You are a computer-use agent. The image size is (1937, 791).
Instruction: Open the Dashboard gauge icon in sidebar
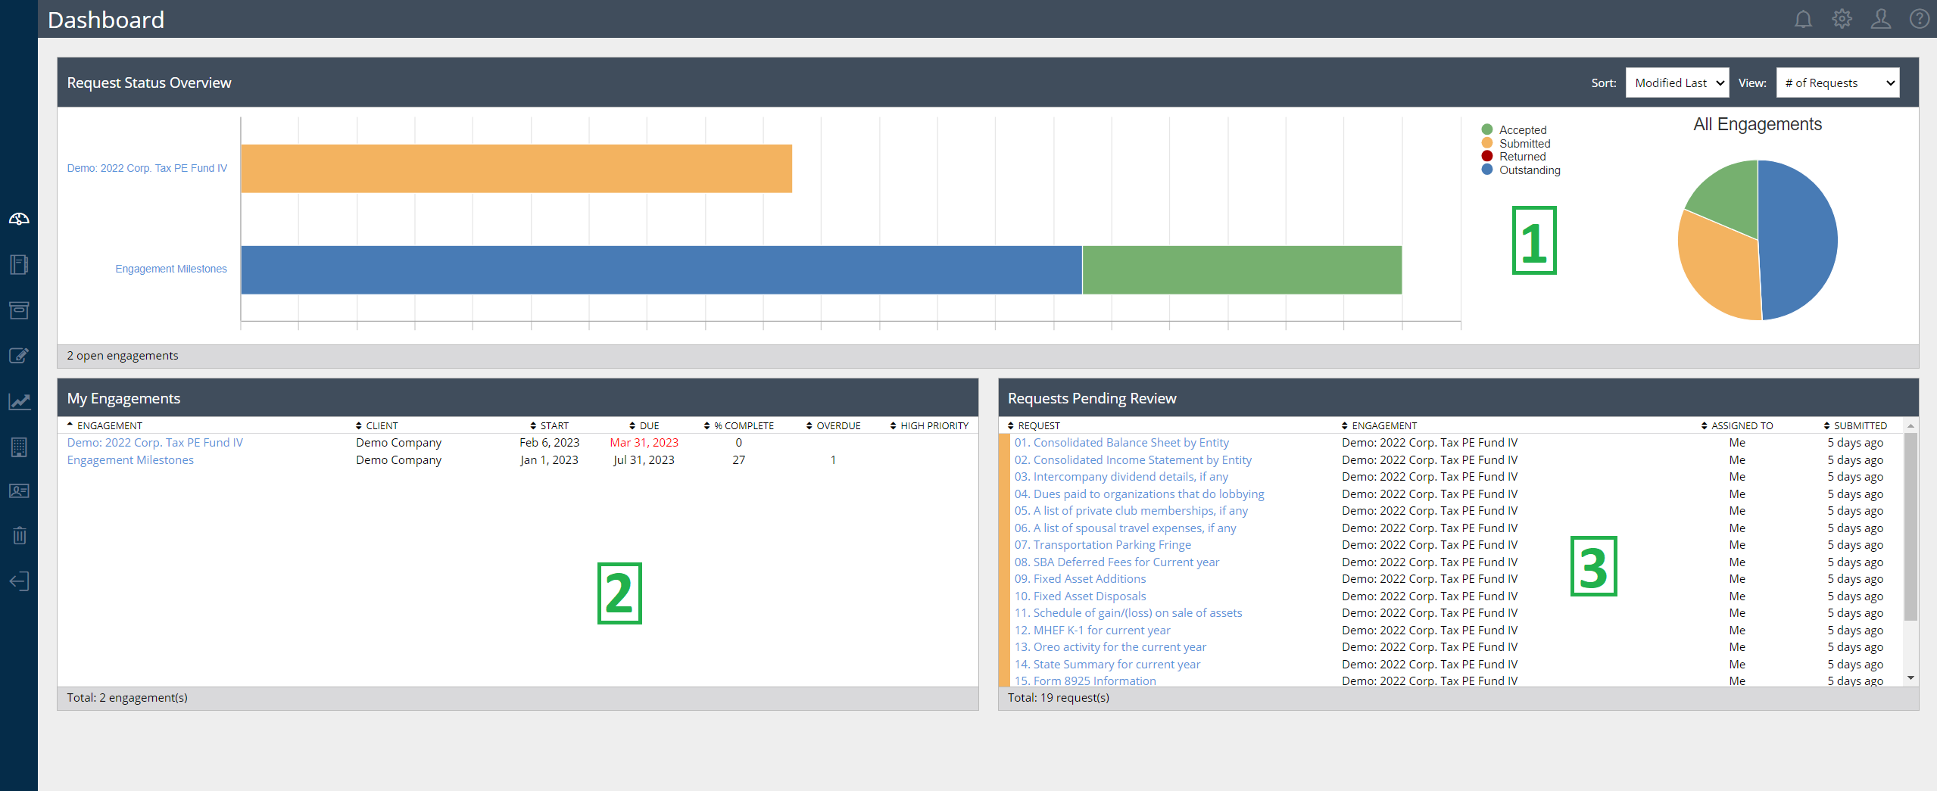(18, 219)
